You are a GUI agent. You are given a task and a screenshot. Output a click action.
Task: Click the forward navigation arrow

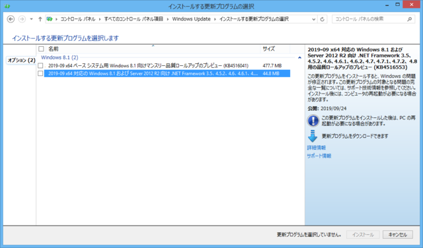22,19
